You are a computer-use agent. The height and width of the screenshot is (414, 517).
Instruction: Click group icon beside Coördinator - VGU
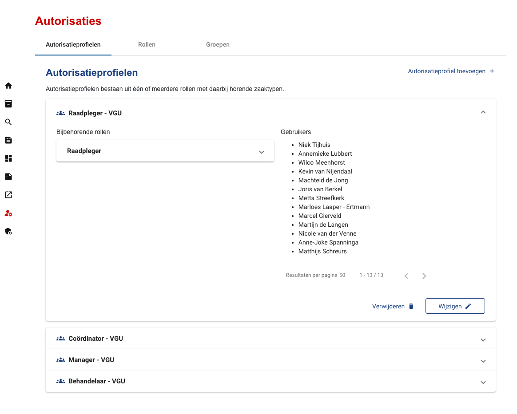point(61,339)
